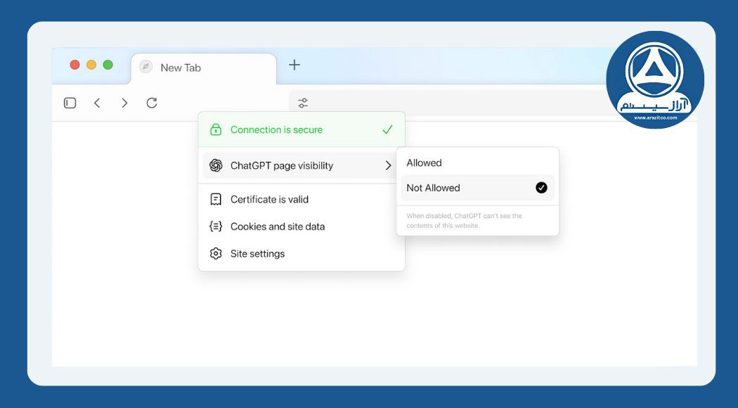Select the Allowed visibility option
The image size is (738, 408).
pyautogui.click(x=425, y=163)
